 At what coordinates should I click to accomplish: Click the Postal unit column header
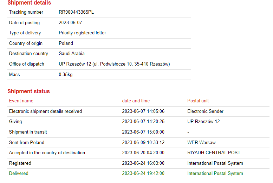pos(198,101)
